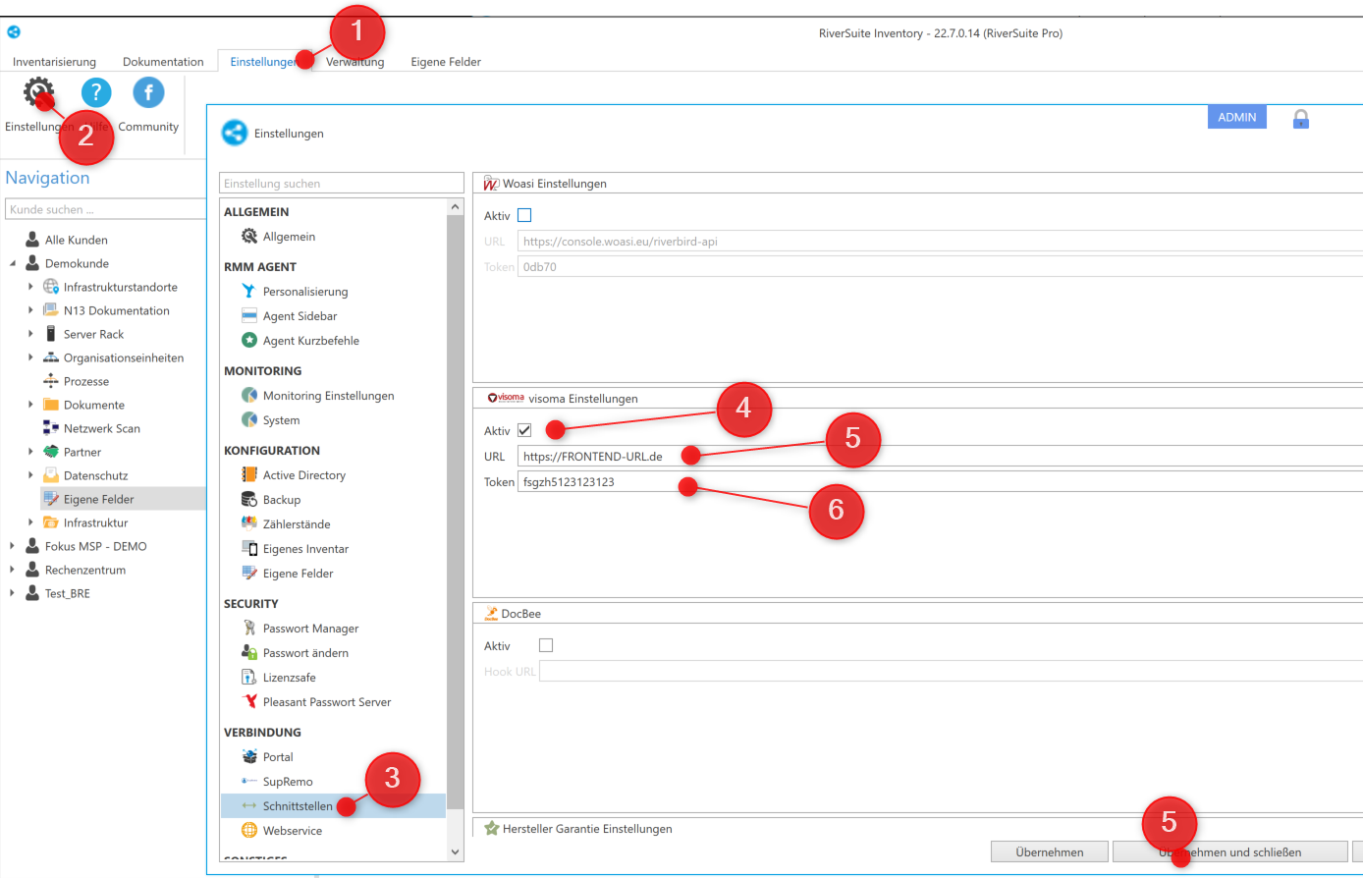Click the ADMIN lock icon
Viewport: 1363px width, 878px height.
(1301, 119)
